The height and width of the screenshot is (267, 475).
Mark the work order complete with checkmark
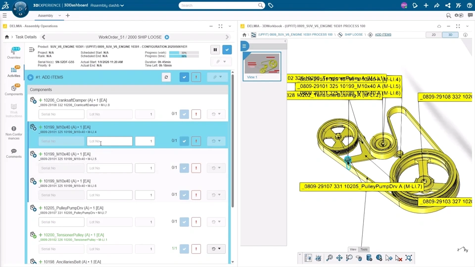point(227,49)
